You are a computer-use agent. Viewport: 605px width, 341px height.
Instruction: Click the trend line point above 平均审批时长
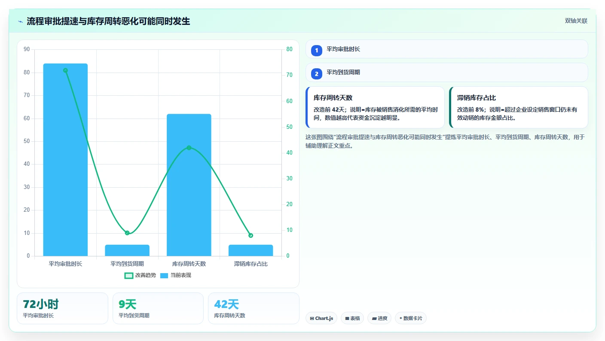coord(65,70)
